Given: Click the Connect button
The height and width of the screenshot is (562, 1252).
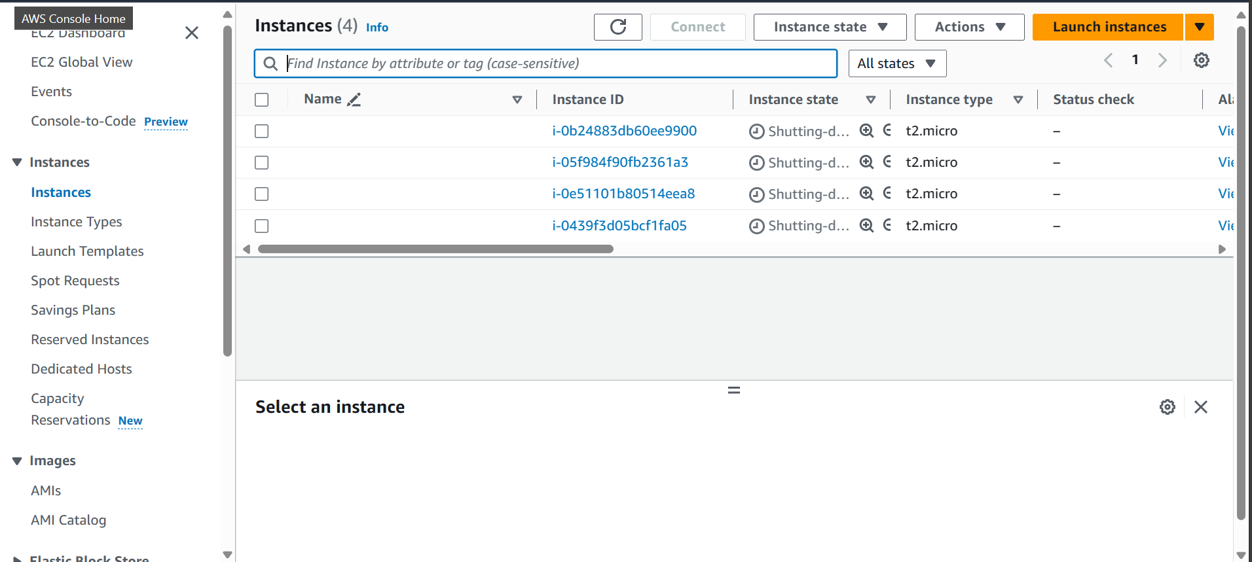Looking at the screenshot, I should (698, 27).
